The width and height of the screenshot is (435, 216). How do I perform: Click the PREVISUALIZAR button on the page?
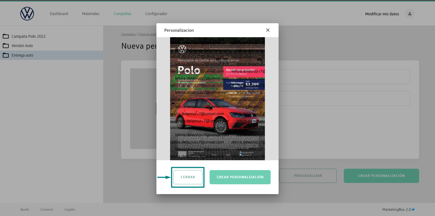tap(308, 176)
